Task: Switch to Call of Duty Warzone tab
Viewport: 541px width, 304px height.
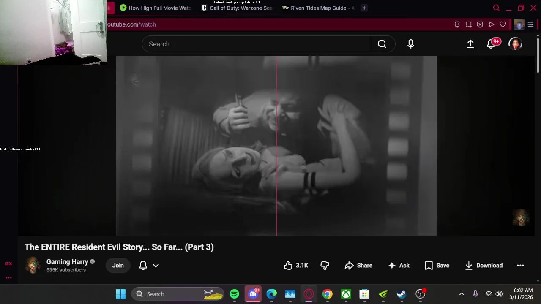Action: [x=237, y=8]
